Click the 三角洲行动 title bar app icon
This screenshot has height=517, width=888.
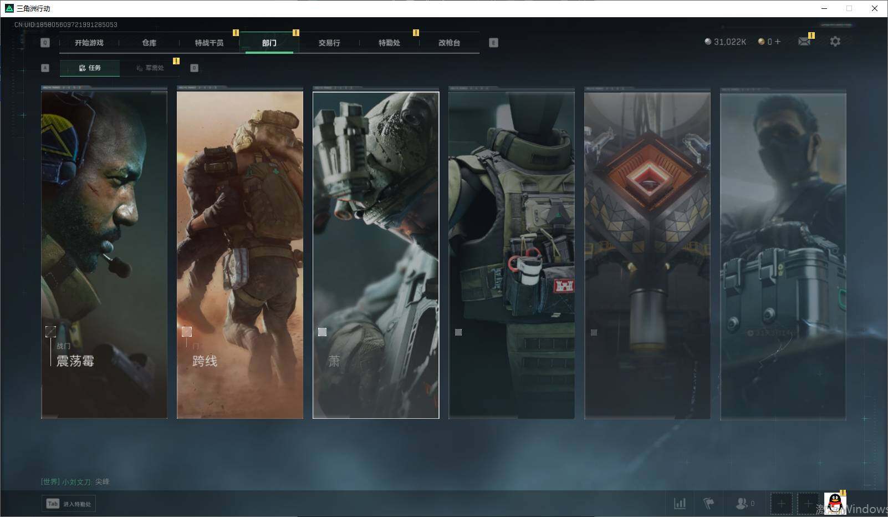(x=9, y=8)
